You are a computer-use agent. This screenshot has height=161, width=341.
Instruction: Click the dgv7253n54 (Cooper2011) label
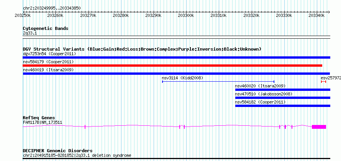pyautogui.click(x=49, y=54)
